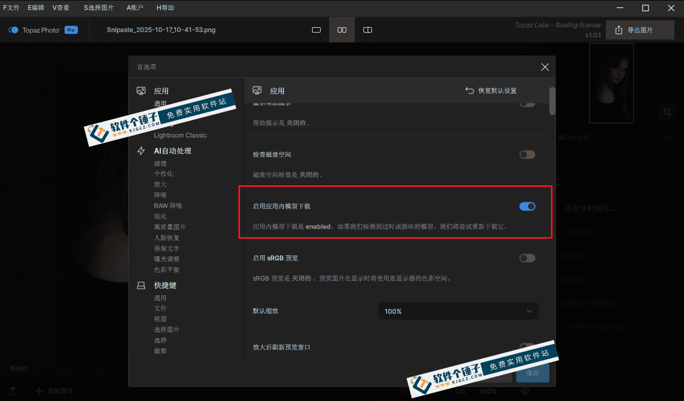Disable the 启用应用内模型下载 toggle

(527, 206)
